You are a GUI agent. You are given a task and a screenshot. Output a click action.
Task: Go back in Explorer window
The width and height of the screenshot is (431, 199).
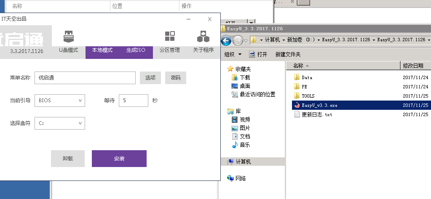[x=226, y=41]
